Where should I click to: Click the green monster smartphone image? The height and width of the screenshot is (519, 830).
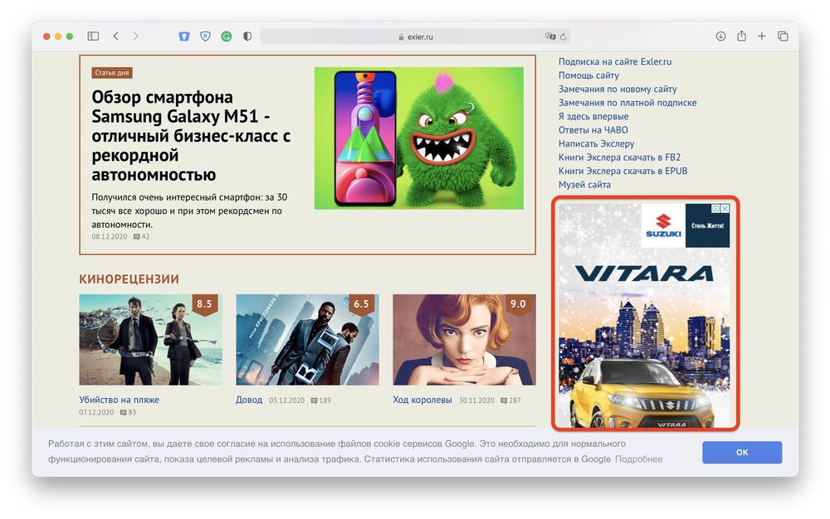point(418,138)
